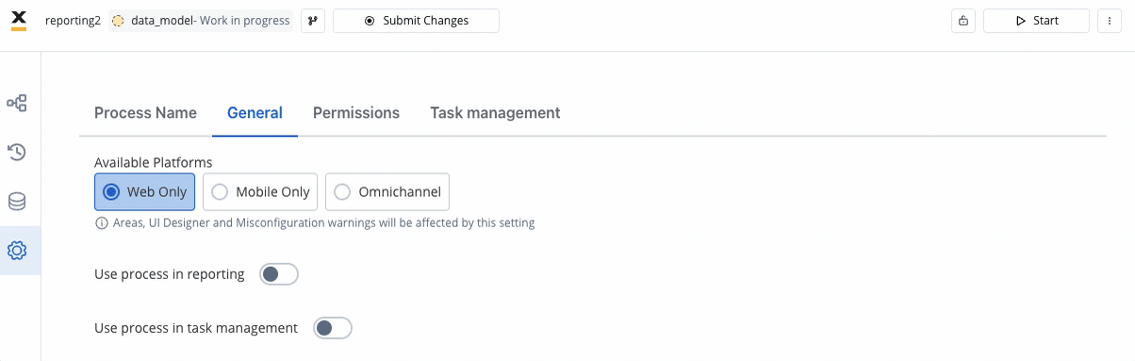Start the process with Start button
Screen dimensions: 1135x361
1036,21
